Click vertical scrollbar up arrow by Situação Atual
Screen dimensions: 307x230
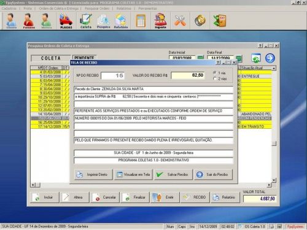point(274,68)
